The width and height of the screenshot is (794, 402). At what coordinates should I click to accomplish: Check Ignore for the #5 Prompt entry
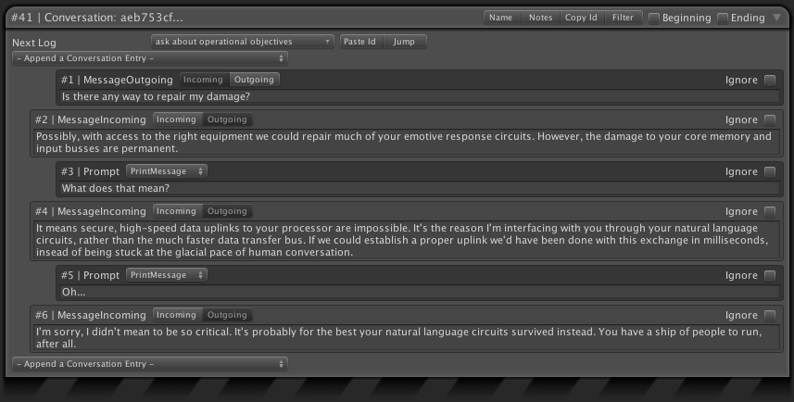pyautogui.click(x=769, y=275)
